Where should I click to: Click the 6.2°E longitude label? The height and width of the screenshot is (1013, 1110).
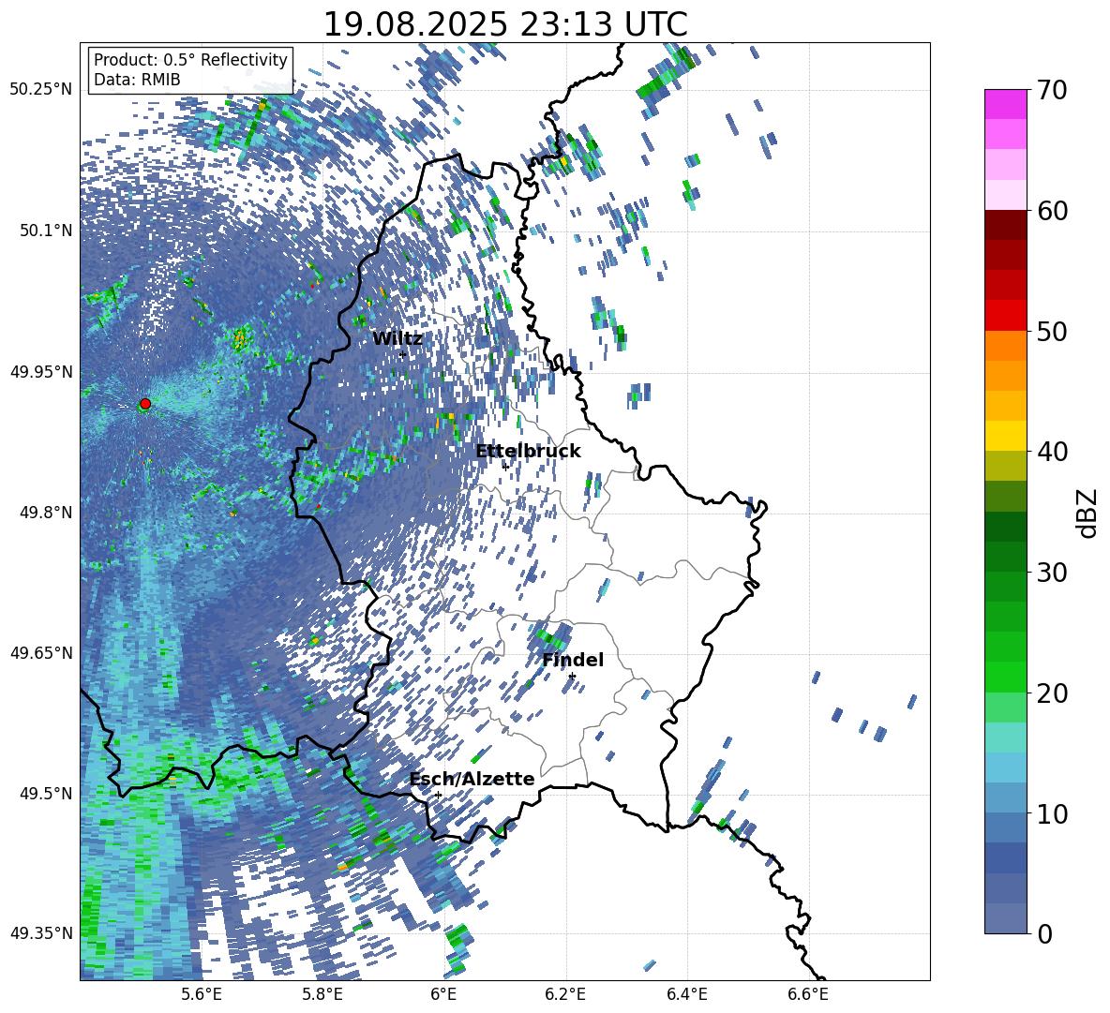565,994
